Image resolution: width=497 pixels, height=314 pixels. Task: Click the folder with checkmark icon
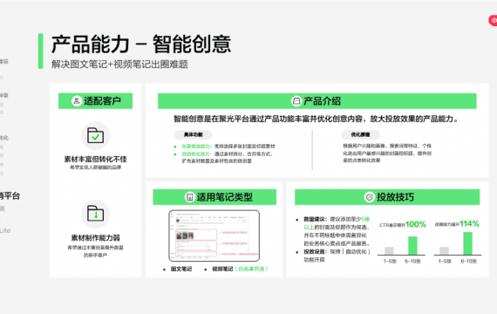click(95, 136)
